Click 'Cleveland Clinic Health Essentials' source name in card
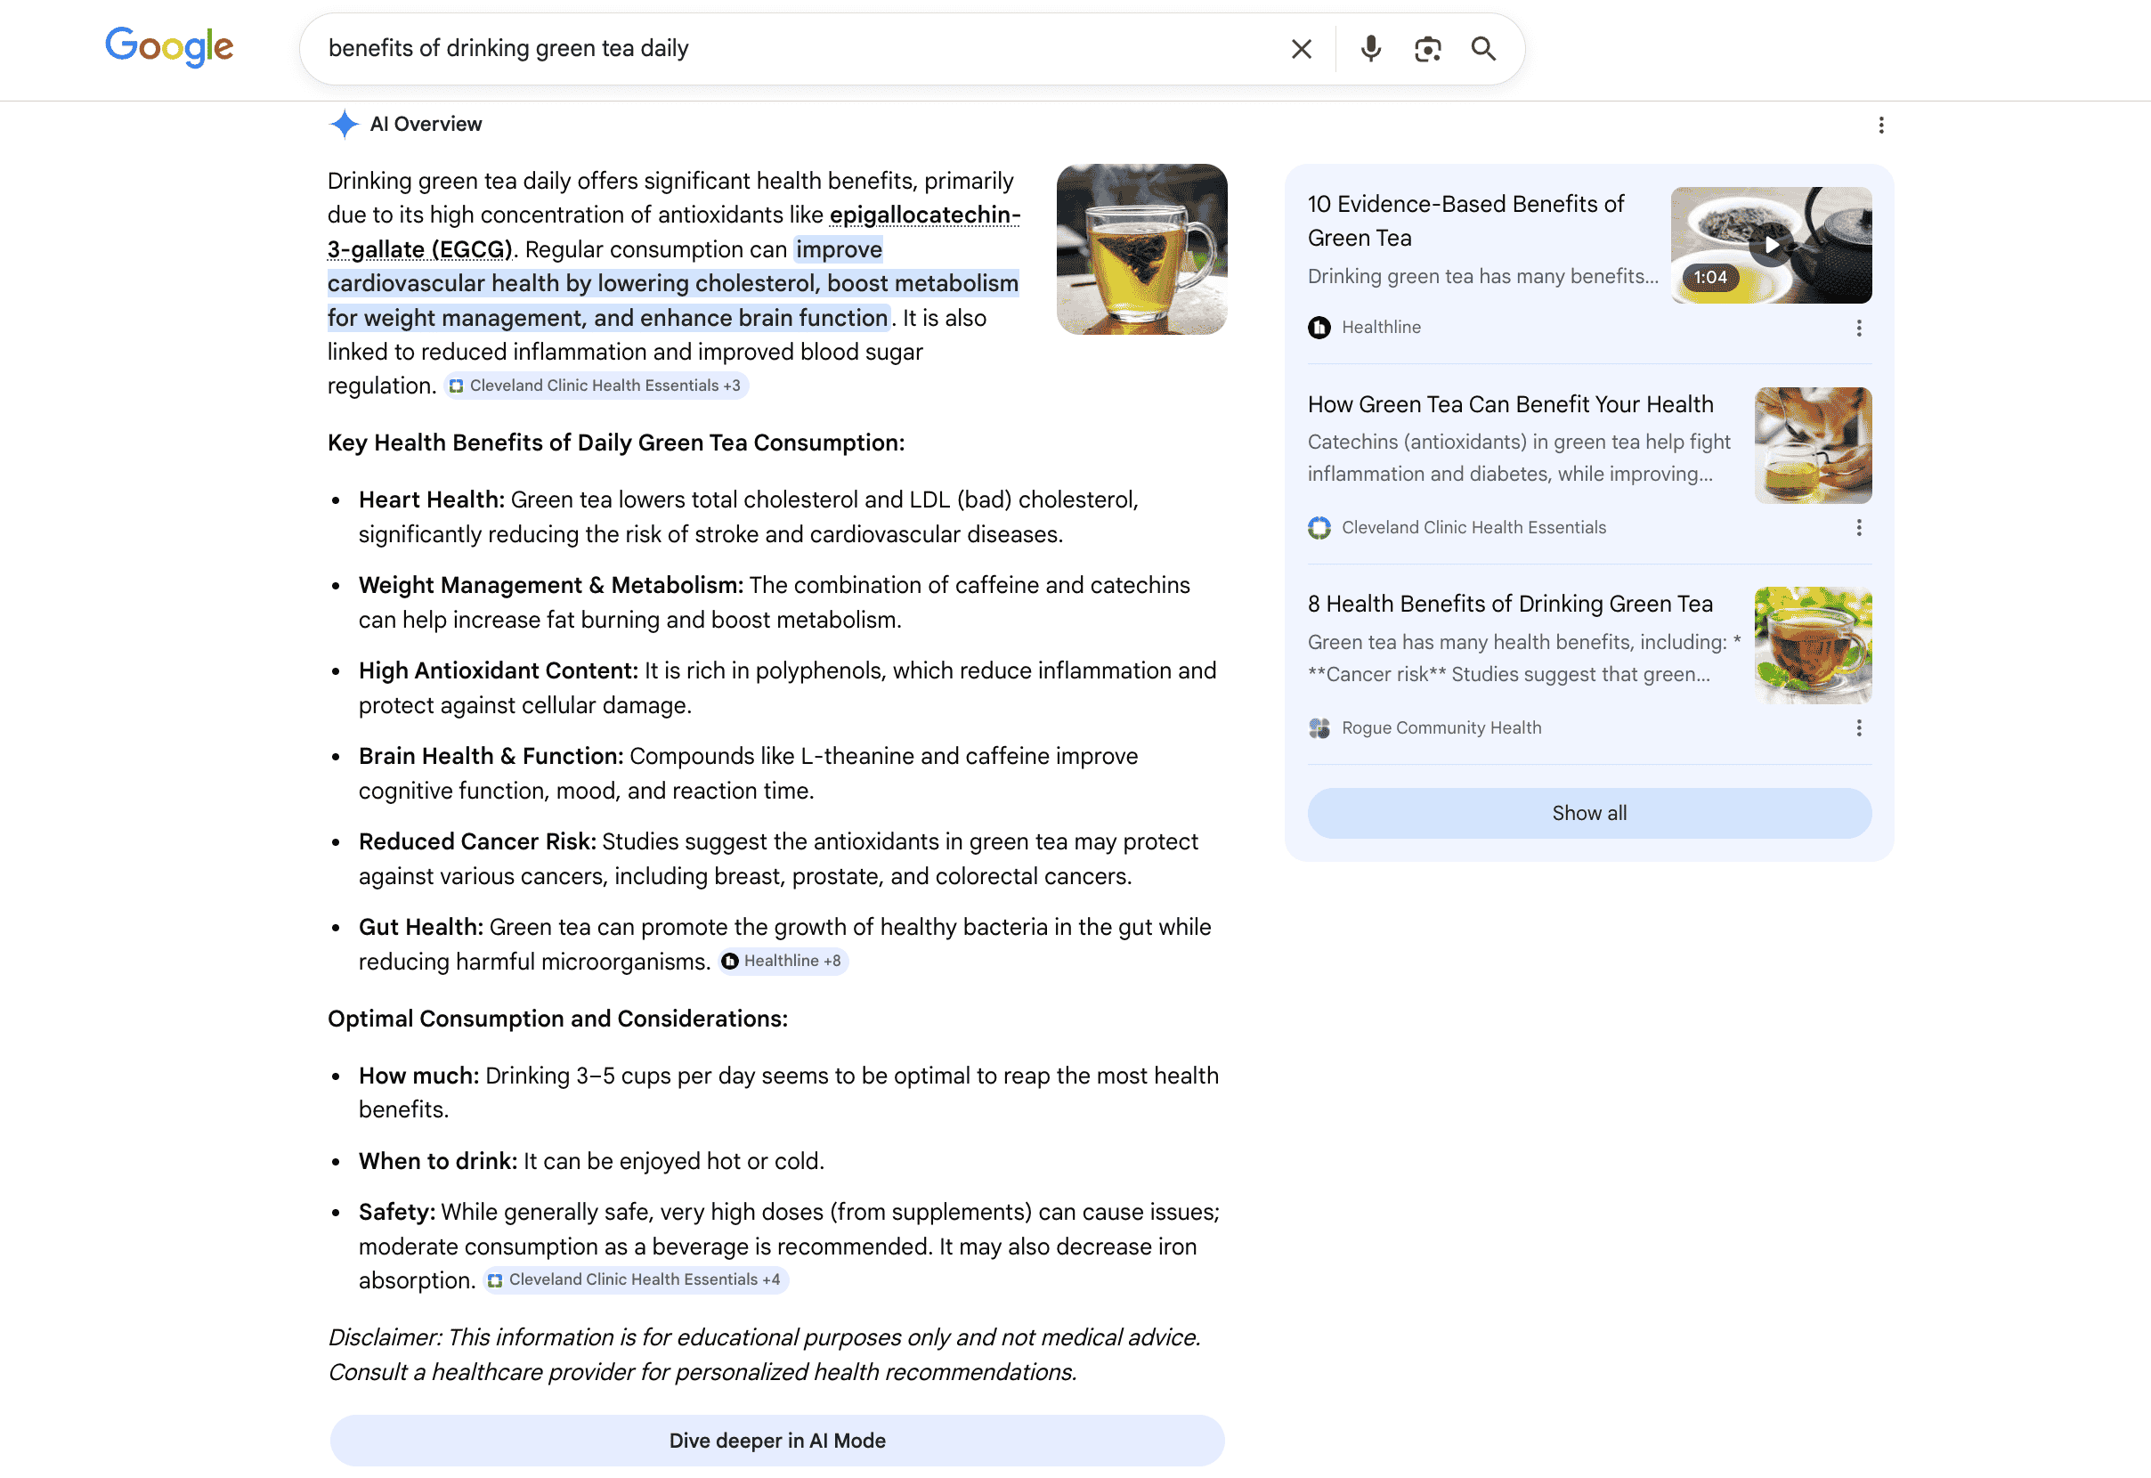The width and height of the screenshot is (2151, 1478). tap(1473, 528)
